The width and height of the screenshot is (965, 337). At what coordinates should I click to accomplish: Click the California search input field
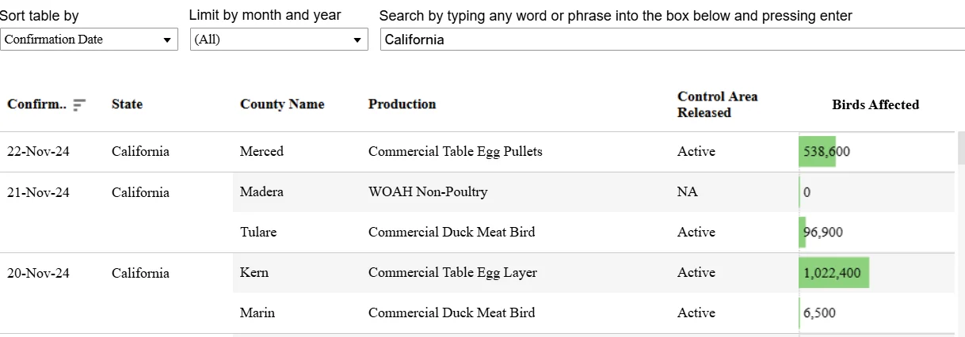click(673, 40)
